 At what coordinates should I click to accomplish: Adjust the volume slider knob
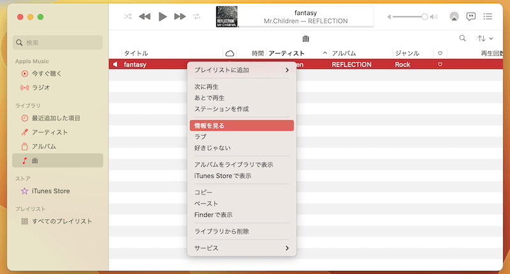tap(425, 17)
